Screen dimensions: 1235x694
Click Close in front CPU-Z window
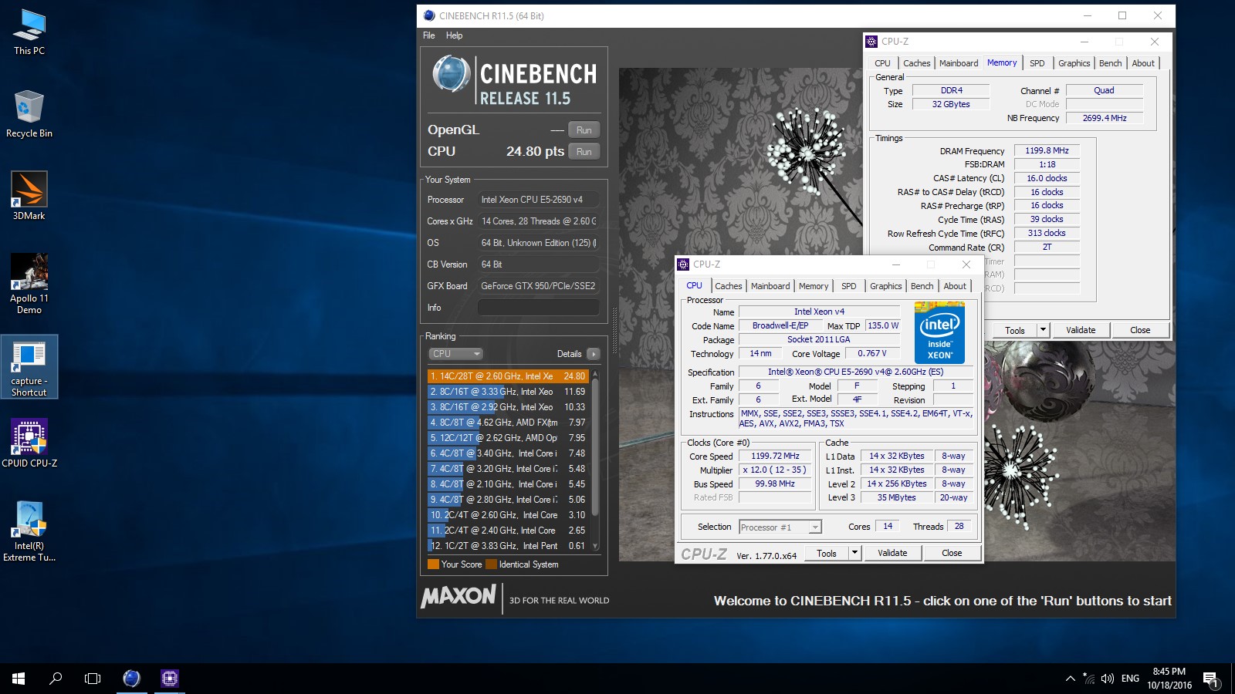click(x=952, y=554)
